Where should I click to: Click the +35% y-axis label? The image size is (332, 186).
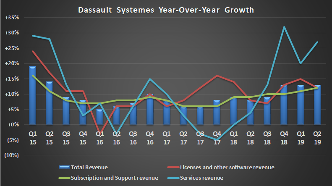point(12,18)
